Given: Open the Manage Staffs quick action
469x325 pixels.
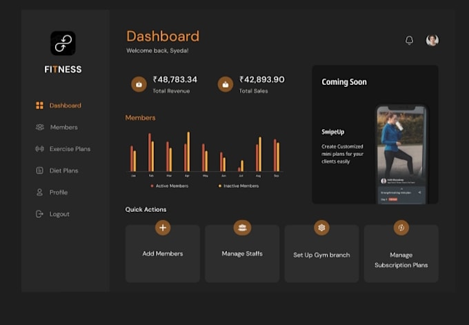Looking at the screenshot, I should coord(242,253).
